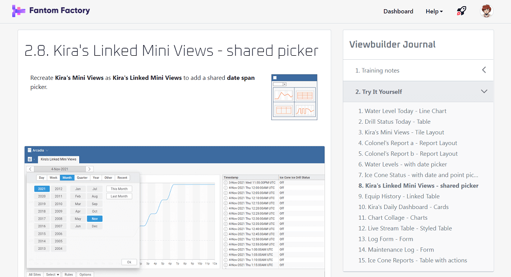Confirm date picker with Ok
This screenshot has height=277, width=511.
[x=129, y=262]
